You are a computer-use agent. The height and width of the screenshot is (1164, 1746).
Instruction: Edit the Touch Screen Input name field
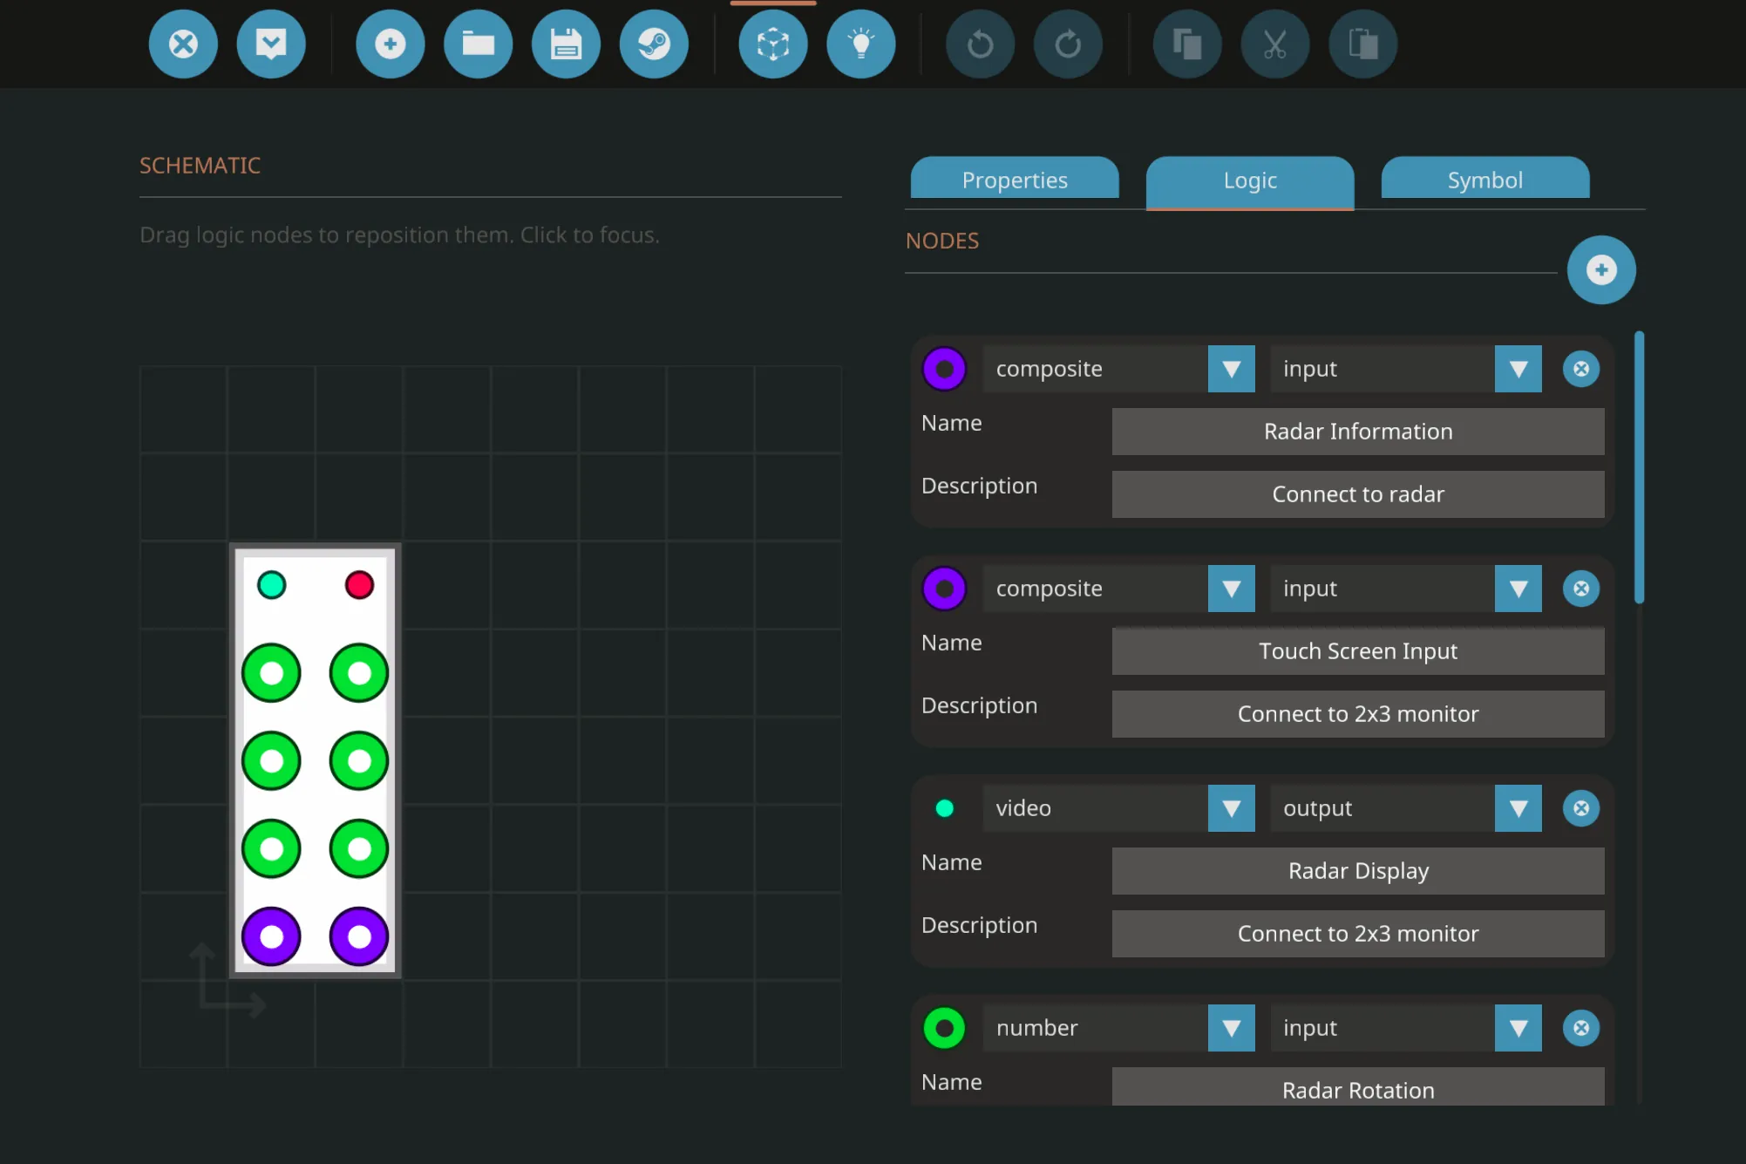tap(1357, 651)
